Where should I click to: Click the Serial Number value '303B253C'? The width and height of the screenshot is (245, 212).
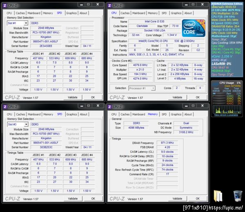[46, 147]
